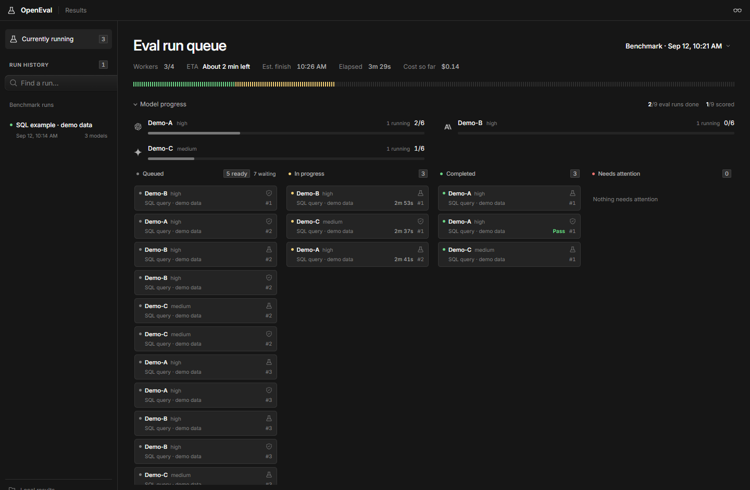Open the Results tab in header
The image size is (750, 490).
point(76,10)
